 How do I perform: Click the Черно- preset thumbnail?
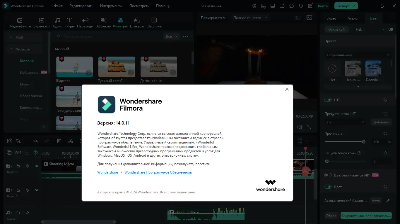(353, 69)
